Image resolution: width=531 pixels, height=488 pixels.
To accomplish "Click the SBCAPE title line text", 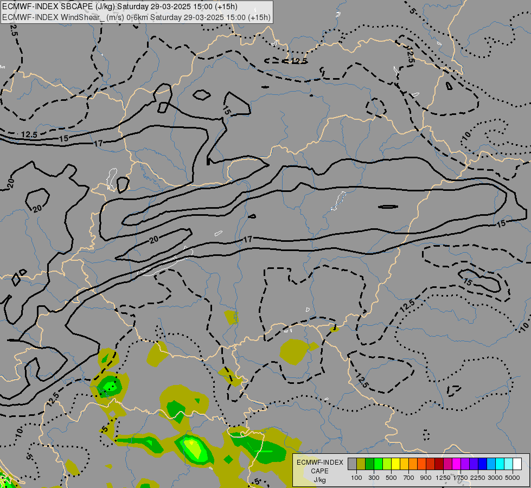I will click(x=120, y=7).
